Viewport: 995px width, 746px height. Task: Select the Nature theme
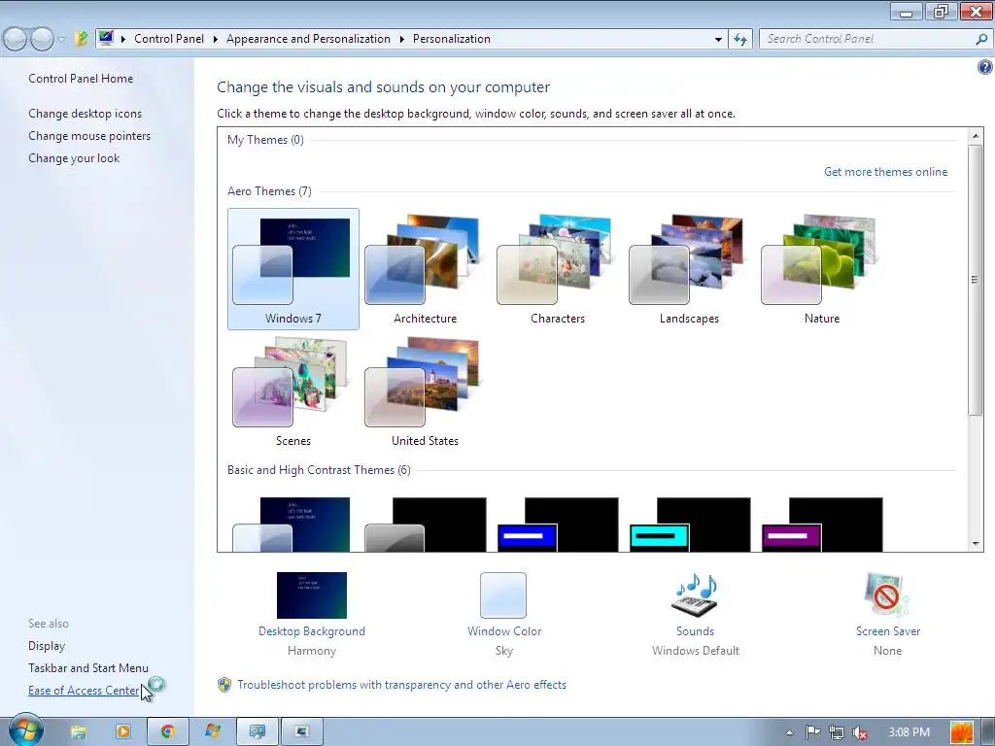pyautogui.click(x=822, y=269)
